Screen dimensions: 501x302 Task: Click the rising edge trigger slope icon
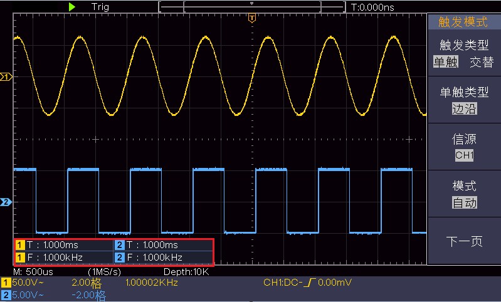309,283
